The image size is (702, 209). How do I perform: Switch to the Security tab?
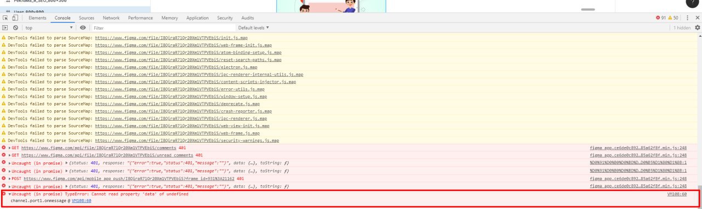click(225, 18)
